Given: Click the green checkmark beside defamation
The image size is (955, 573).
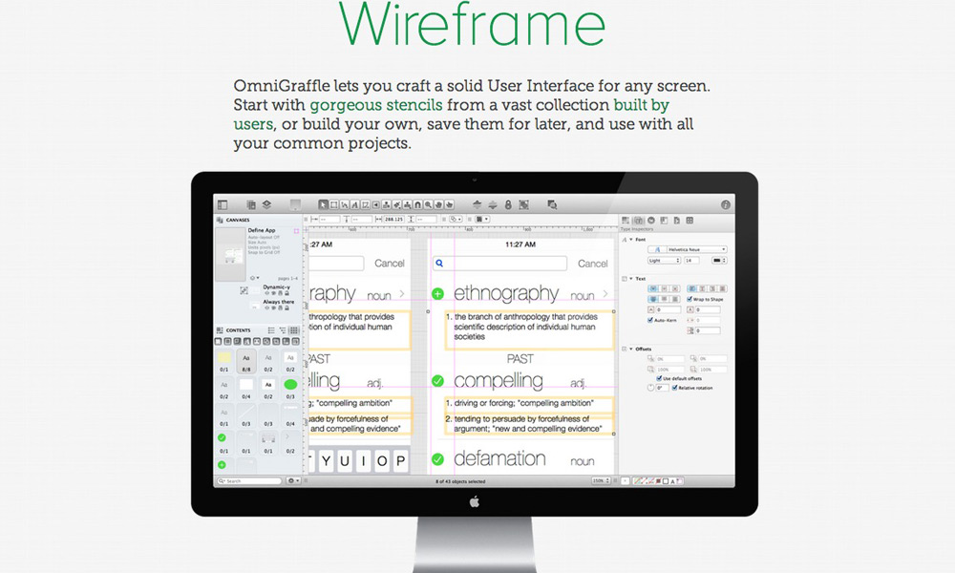Looking at the screenshot, I should point(437,459).
